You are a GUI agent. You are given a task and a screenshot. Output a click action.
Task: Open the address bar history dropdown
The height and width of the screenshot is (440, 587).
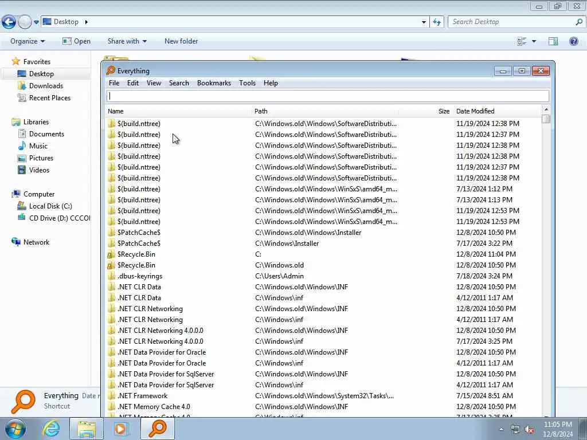pos(424,22)
